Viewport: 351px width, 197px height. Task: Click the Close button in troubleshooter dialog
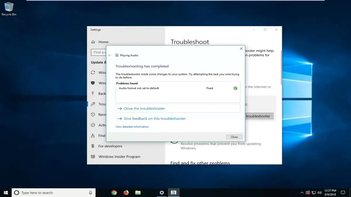coord(234,137)
